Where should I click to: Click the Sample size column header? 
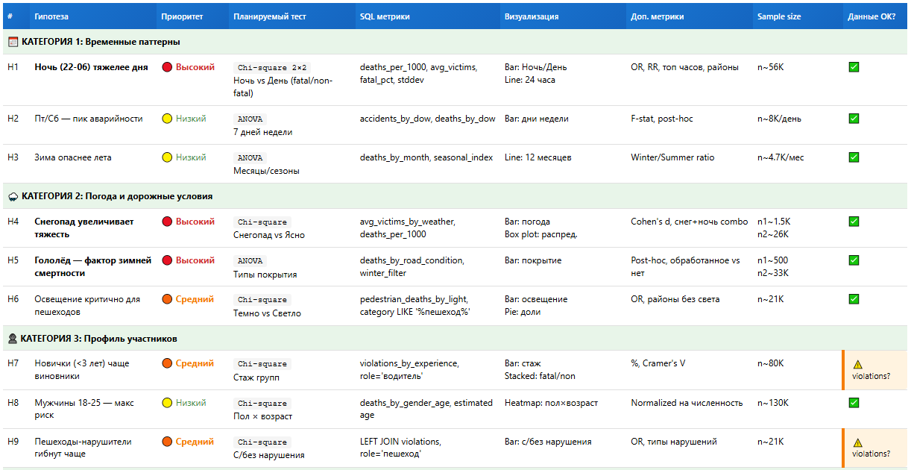tap(779, 16)
